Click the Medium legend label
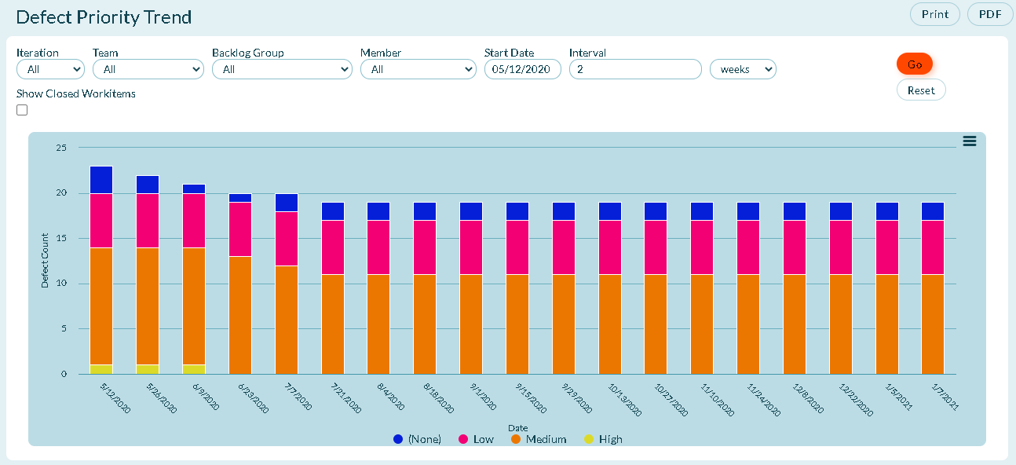The width and height of the screenshot is (1016, 465). 546,439
